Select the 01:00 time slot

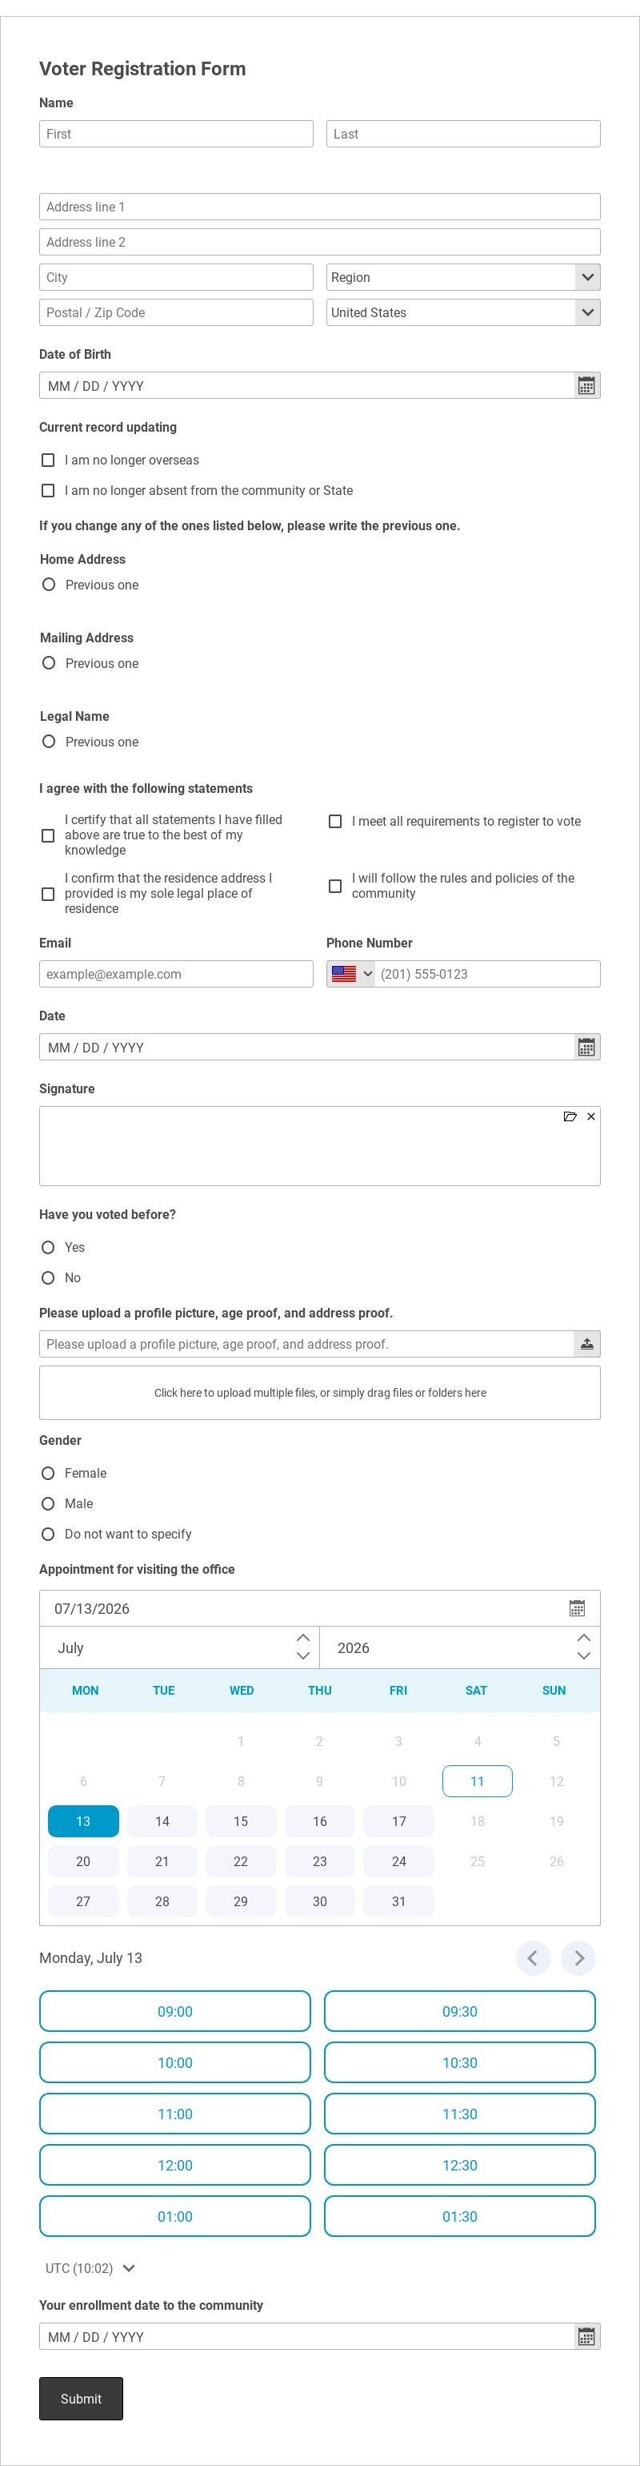[x=175, y=2216]
